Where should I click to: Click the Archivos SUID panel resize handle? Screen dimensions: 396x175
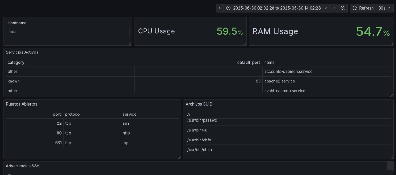pyautogui.click(x=392, y=157)
